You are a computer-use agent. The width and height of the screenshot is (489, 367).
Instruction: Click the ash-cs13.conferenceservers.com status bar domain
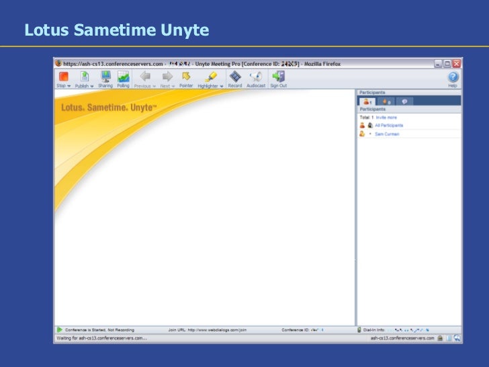coord(402,338)
